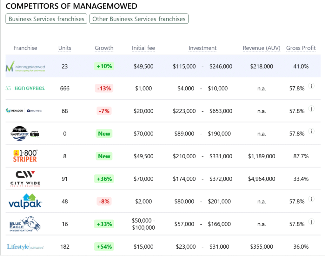Select units value 91
Viewport: 325px width, 256px height.
(65, 179)
